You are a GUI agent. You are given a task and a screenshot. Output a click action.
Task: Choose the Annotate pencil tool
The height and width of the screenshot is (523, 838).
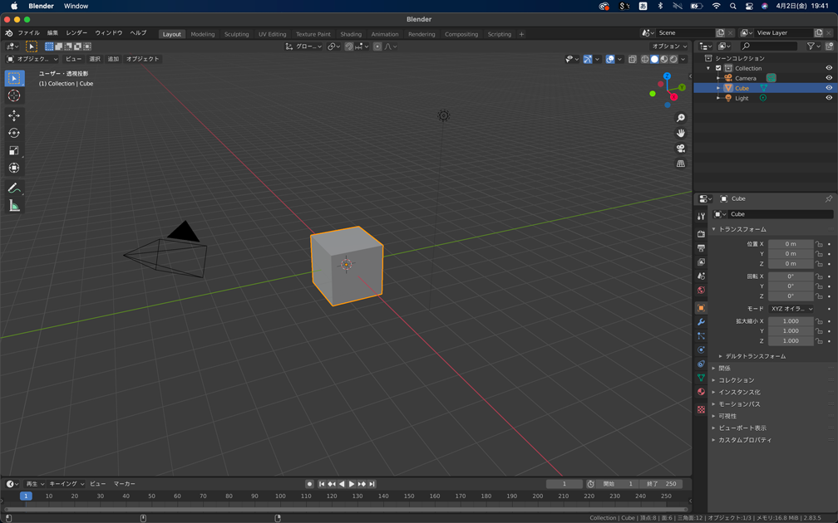(14, 188)
